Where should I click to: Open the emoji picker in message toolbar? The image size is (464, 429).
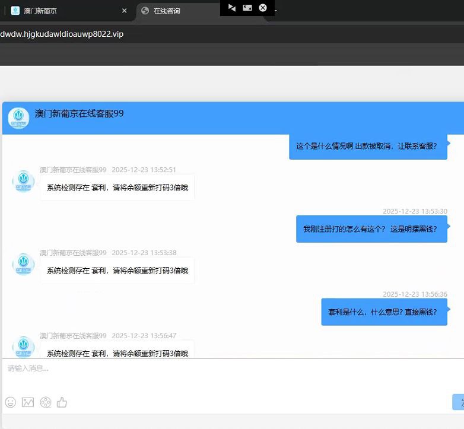[10, 402]
